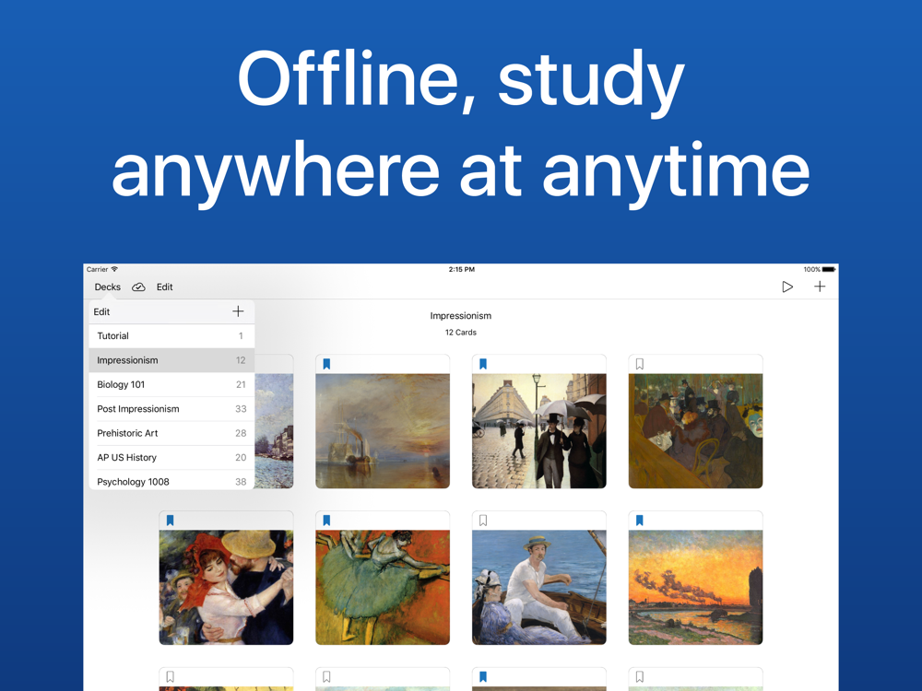Screen dimensions: 922x691
Task: Toggle bookmark on green ballerina card
Action: 327,521
